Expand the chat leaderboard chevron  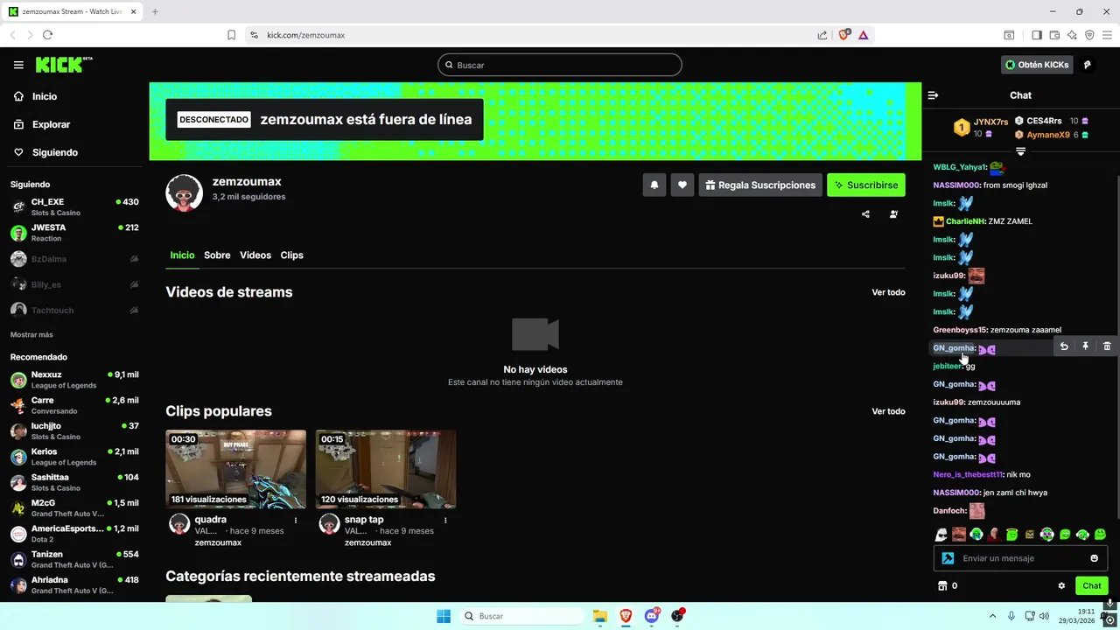tap(1020, 152)
